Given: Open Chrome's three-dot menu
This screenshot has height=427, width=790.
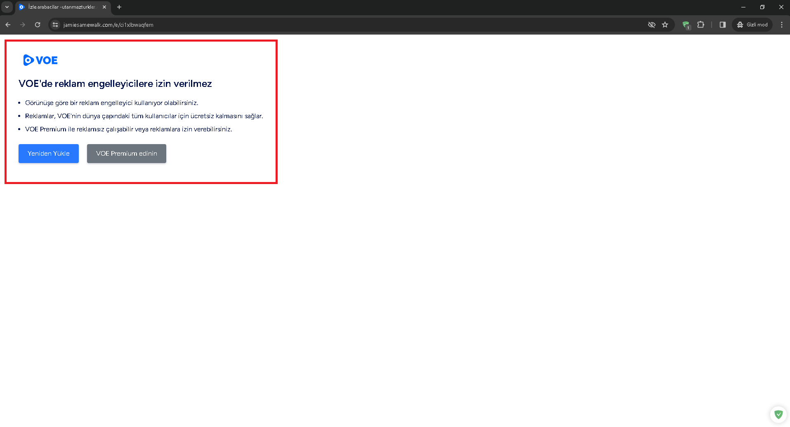Looking at the screenshot, I should coord(781,25).
